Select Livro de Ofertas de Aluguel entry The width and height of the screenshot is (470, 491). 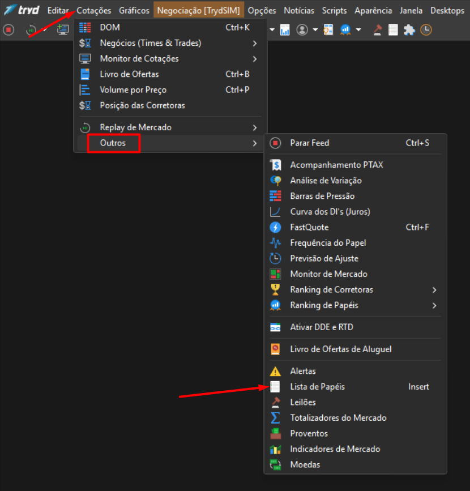pos(355,349)
